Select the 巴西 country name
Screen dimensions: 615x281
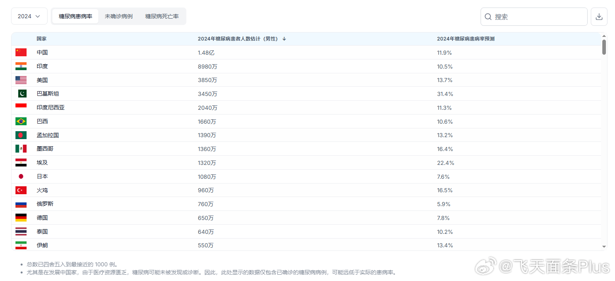(42, 121)
